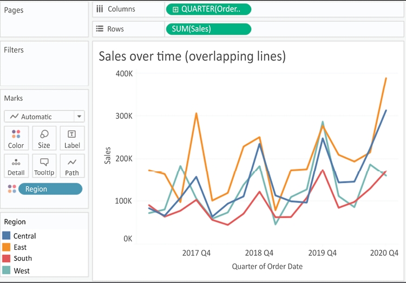Click the color dots icon beside Region pill

(11, 189)
